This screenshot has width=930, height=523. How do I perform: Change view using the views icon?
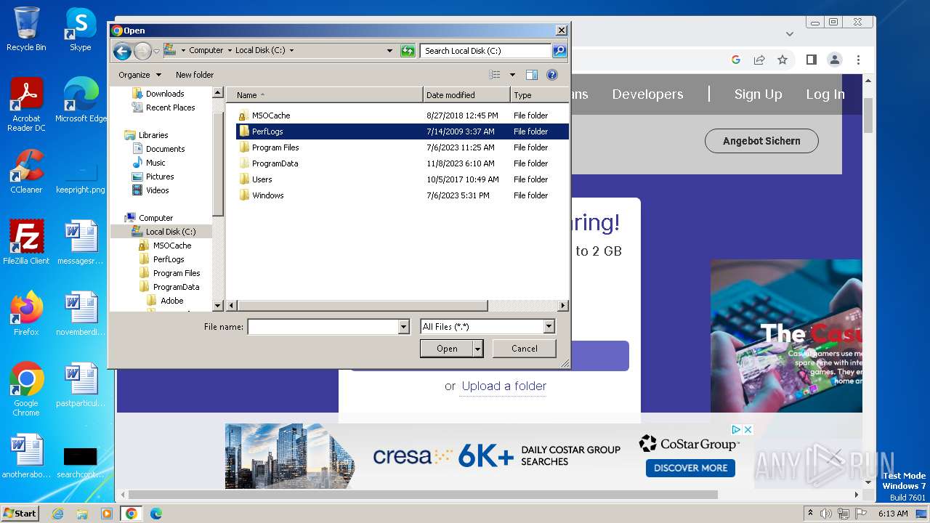click(495, 75)
